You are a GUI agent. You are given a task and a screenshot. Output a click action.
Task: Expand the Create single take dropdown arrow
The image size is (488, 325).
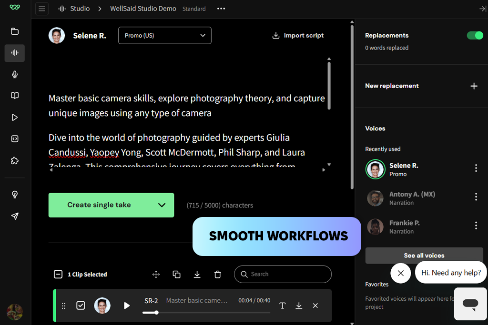[162, 205]
